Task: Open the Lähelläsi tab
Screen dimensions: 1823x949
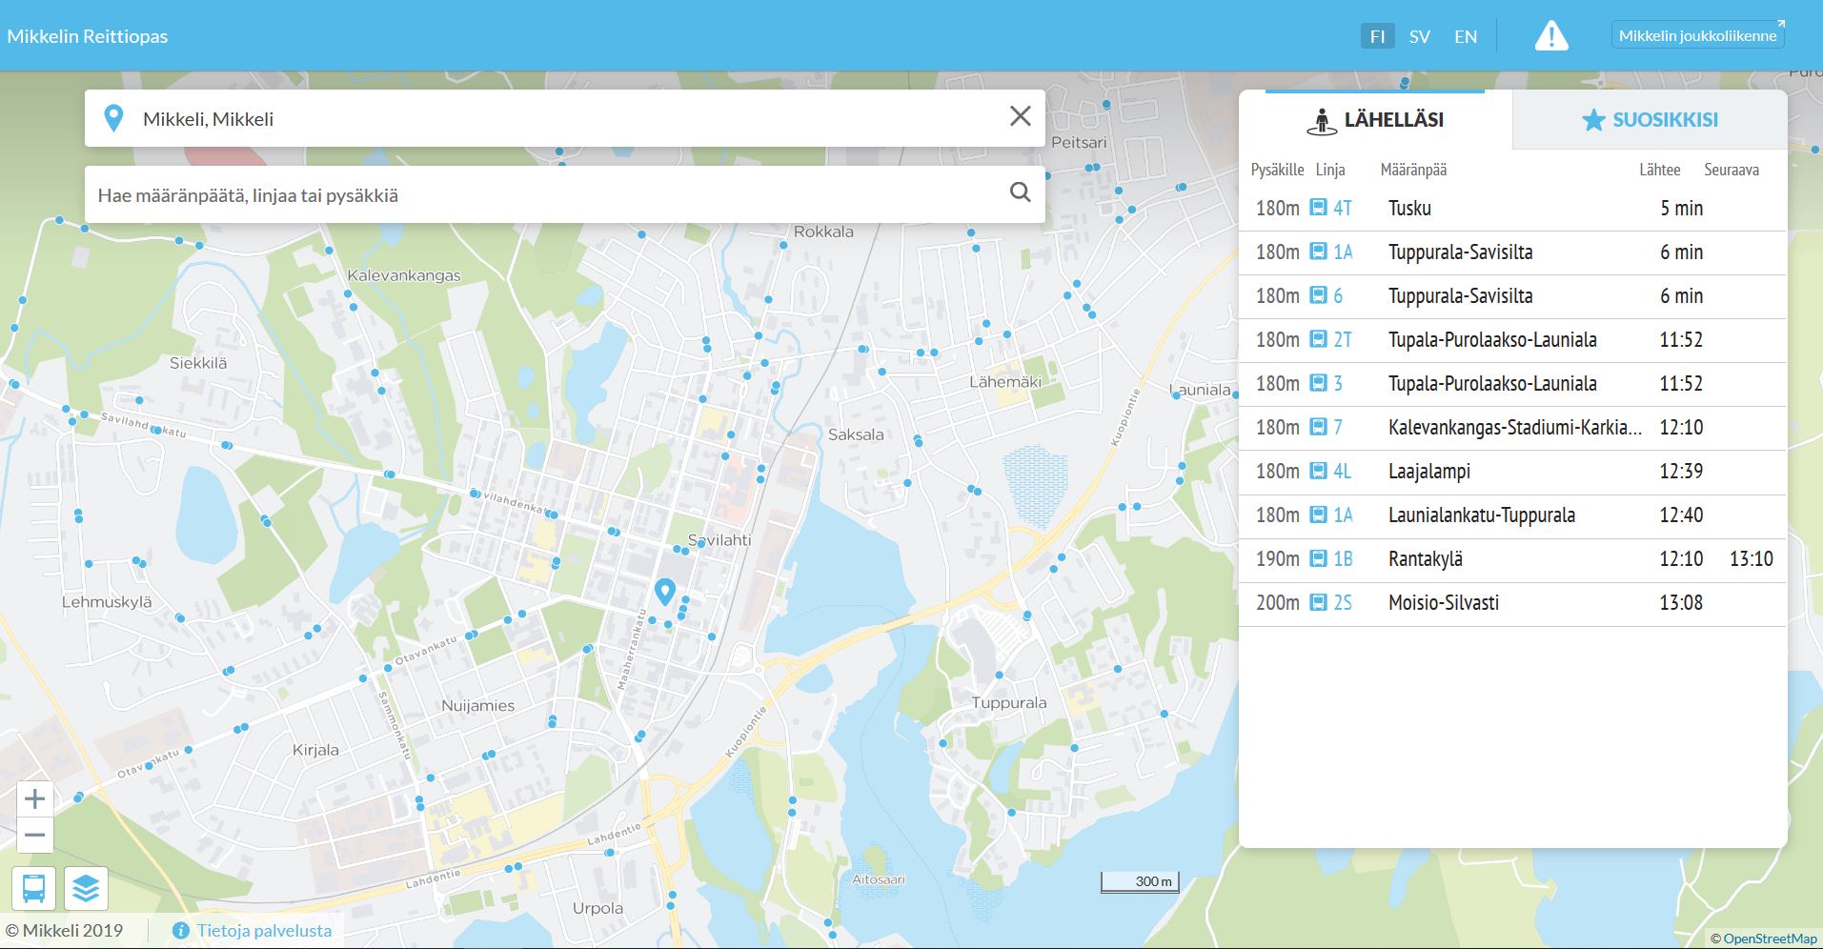Action: click(x=1374, y=120)
